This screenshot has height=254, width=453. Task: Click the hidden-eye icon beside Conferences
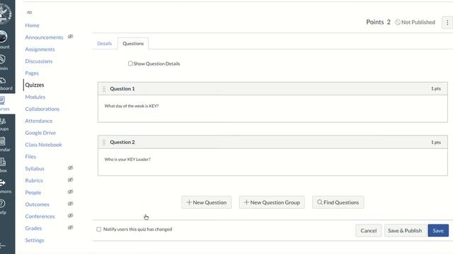[x=71, y=216]
